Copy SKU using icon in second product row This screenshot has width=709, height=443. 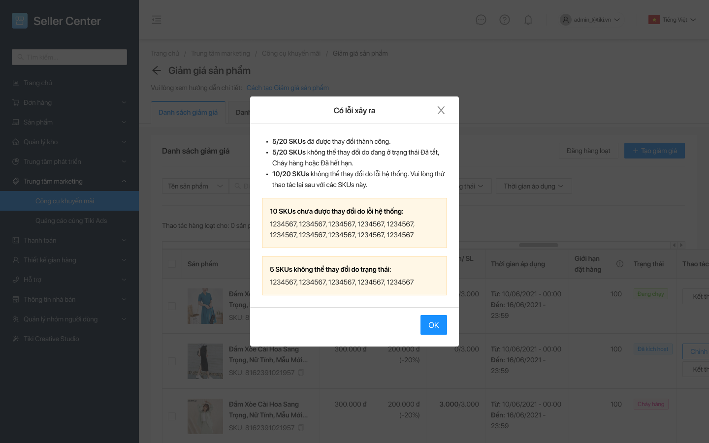click(301, 373)
